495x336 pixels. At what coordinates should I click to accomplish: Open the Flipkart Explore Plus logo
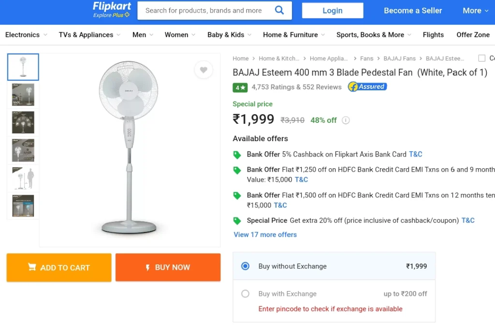click(x=112, y=10)
